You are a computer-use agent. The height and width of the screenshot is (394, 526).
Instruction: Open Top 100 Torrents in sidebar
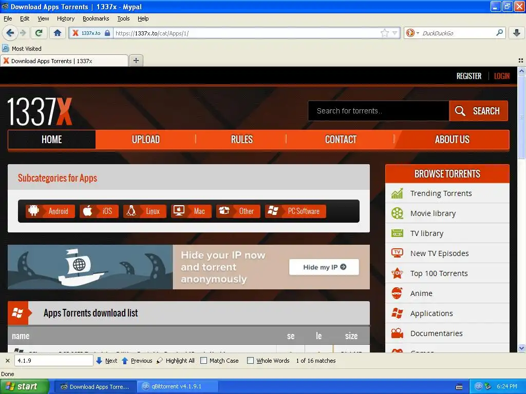[x=447, y=273]
